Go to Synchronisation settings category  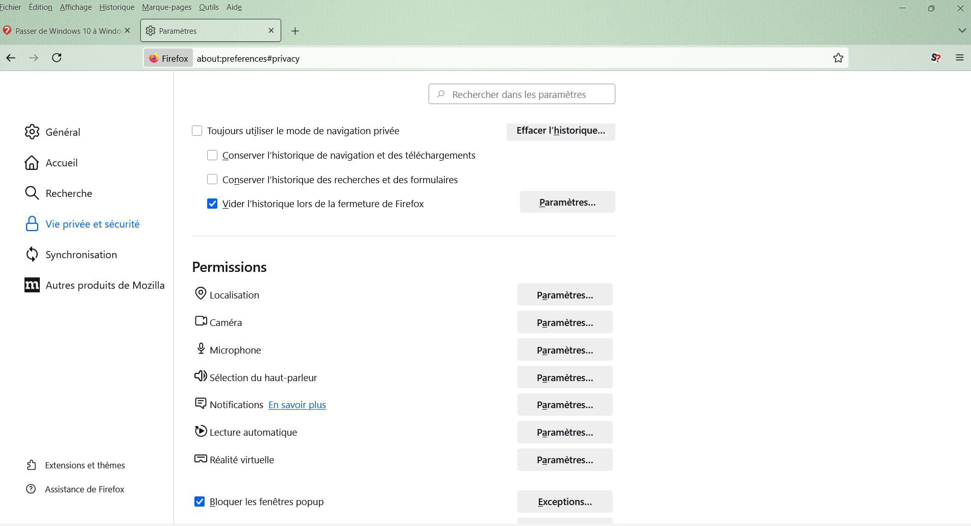[x=81, y=255]
